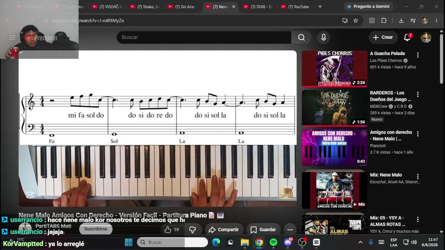445x250 pixels.
Task: Close the Nene tab
Action: tap(234, 7)
